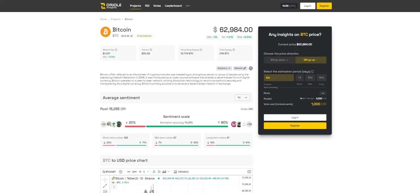420x193 pixels.
Task: Open the X (Twitter) social link
Action: (x=251, y=68)
